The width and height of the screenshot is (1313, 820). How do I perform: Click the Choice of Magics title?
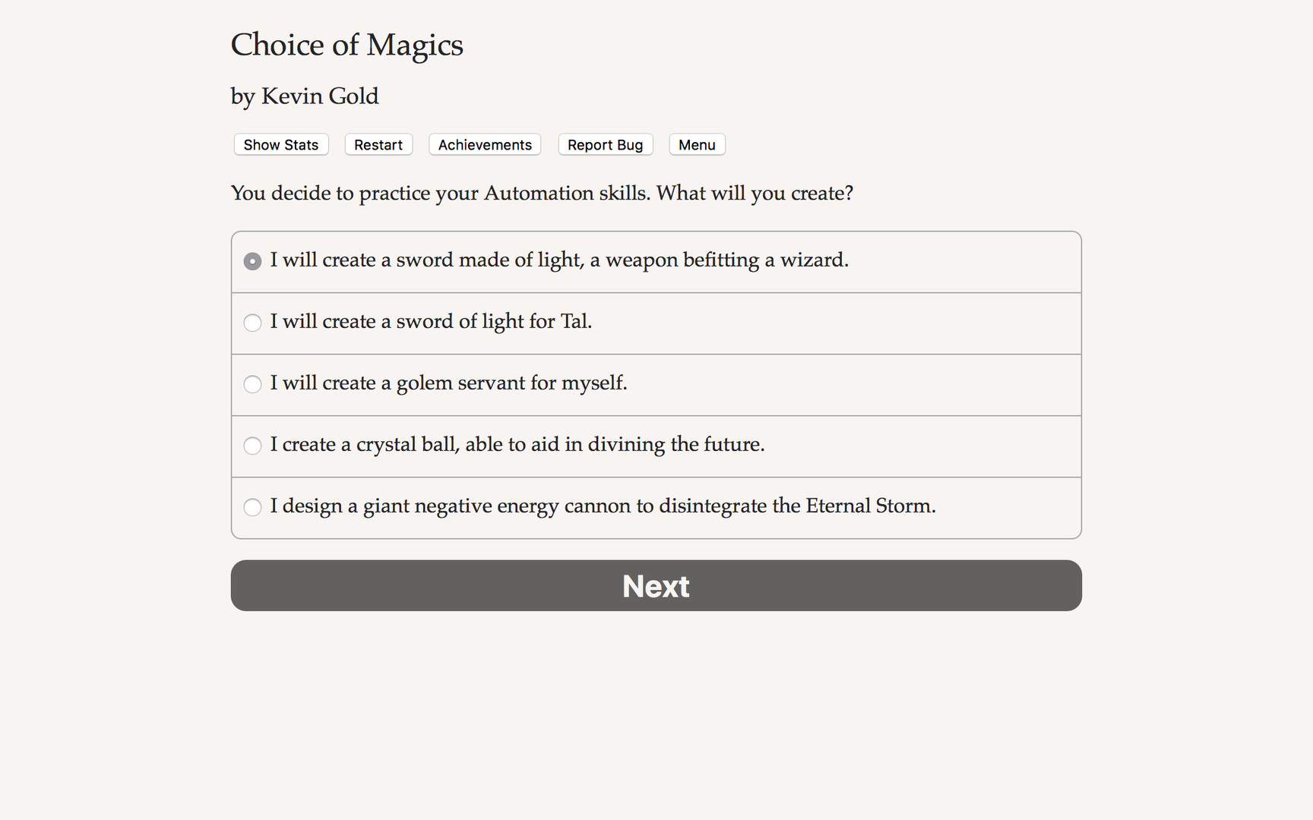click(346, 46)
